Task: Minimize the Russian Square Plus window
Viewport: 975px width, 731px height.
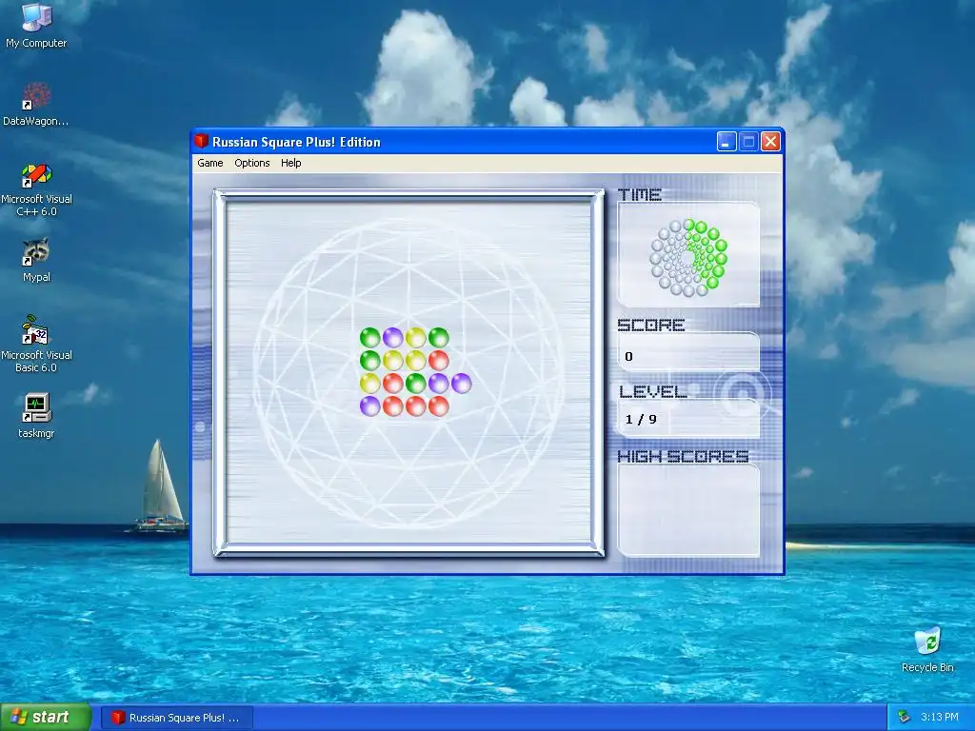Action: pyautogui.click(x=726, y=142)
